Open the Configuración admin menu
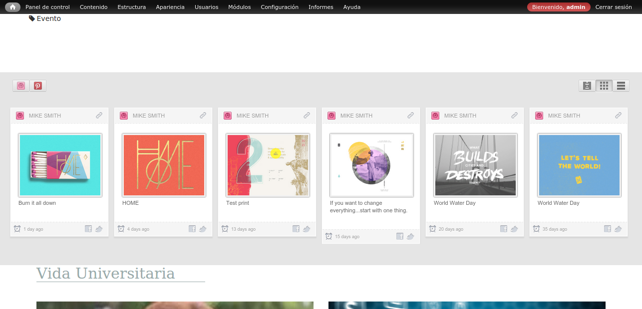Screen dimensions: 642x309 coord(280,7)
